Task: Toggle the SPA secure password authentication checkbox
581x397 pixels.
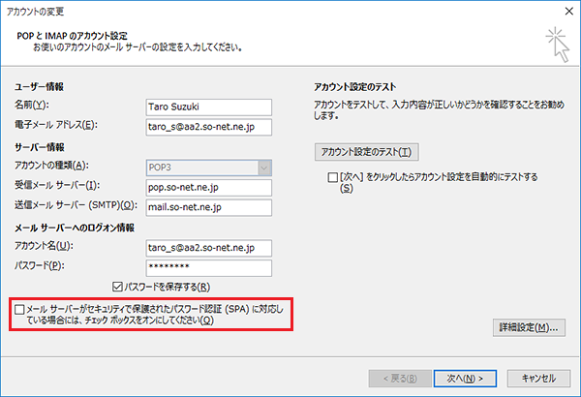Action: [21, 309]
